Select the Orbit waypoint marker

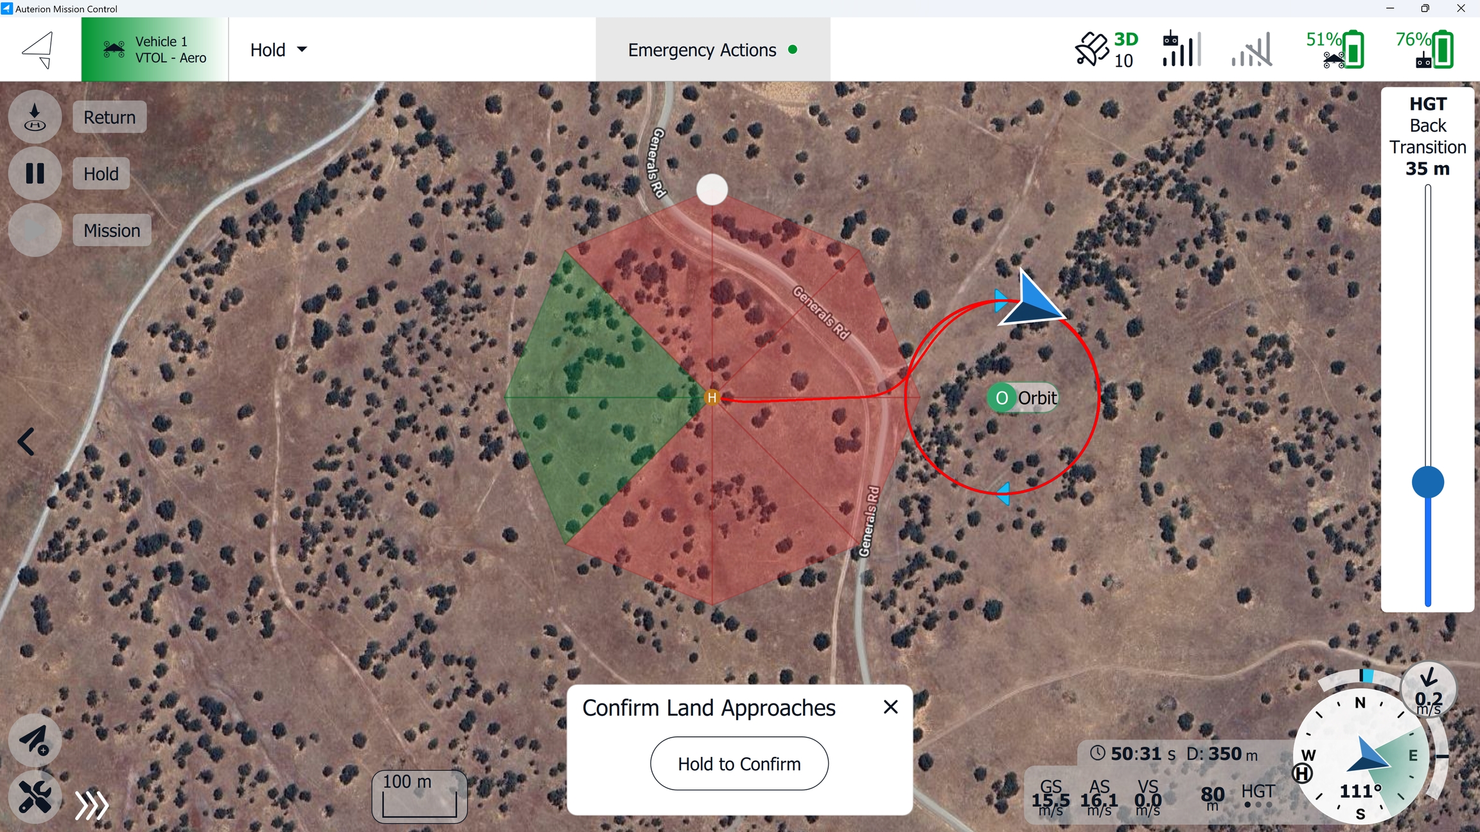coord(1023,398)
